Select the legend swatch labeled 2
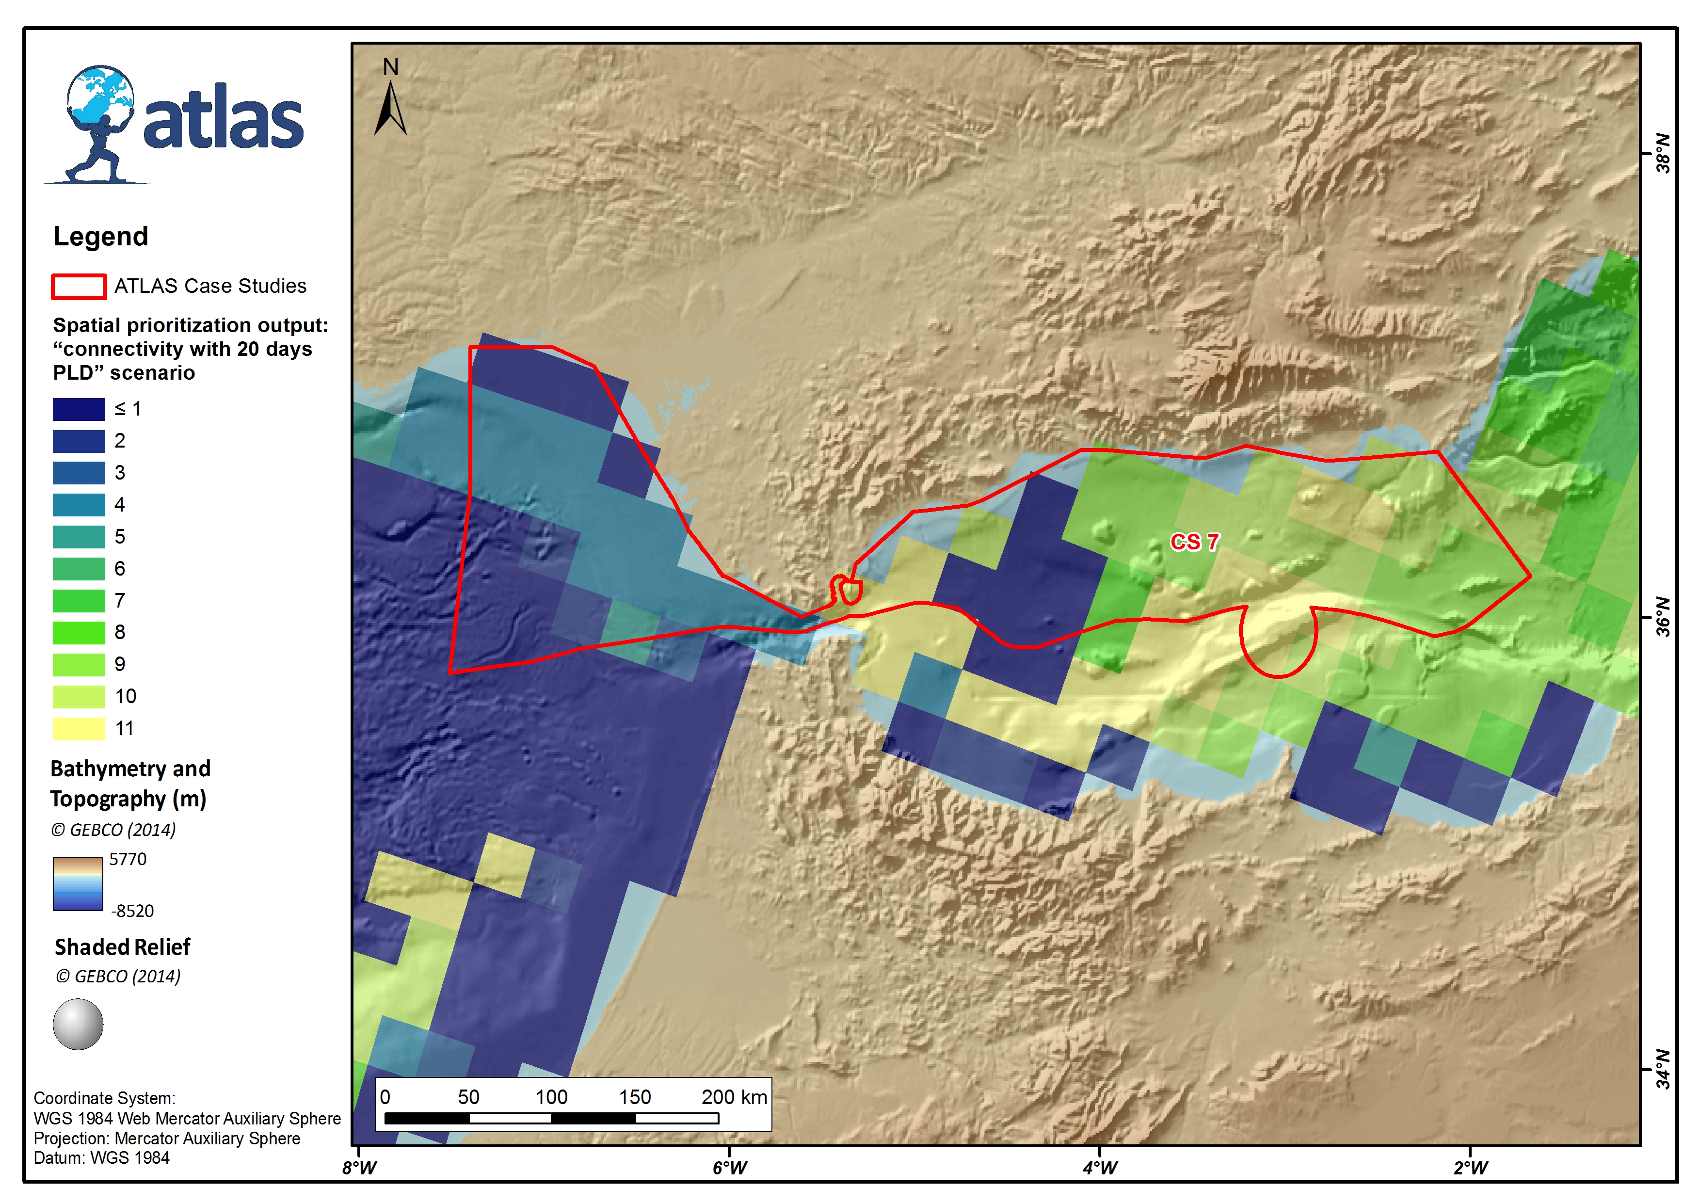The width and height of the screenshot is (1700, 1203). tap(79, 441)
